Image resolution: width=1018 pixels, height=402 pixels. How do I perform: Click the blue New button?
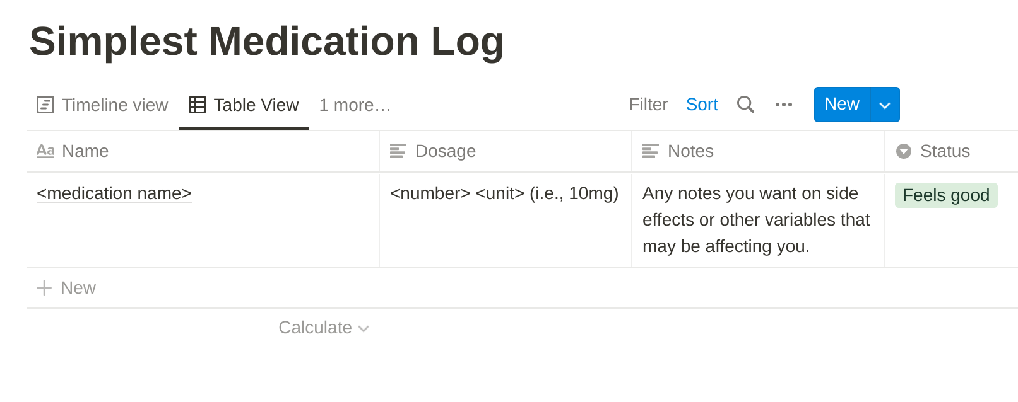[842, 105]
